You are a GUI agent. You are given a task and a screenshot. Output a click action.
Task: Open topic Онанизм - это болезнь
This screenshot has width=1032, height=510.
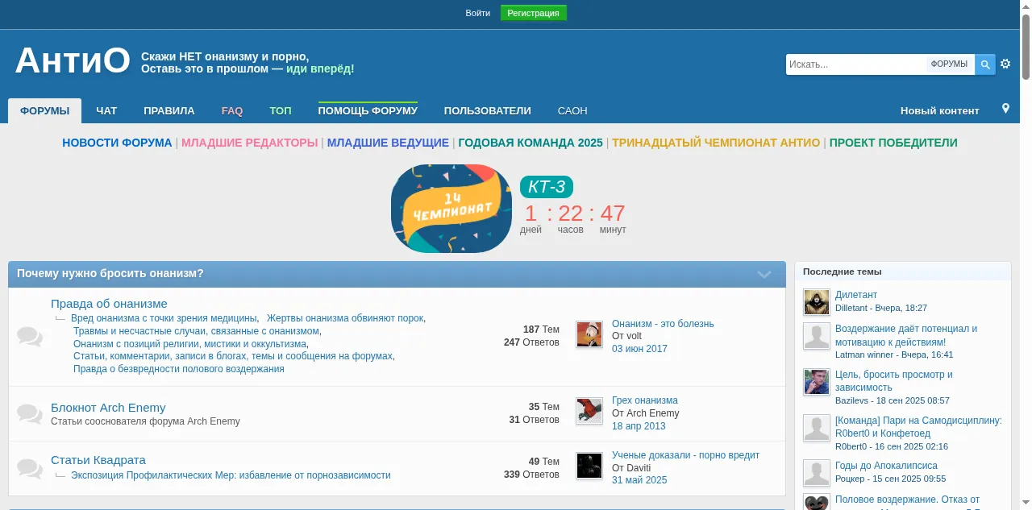tap(663, 324)
